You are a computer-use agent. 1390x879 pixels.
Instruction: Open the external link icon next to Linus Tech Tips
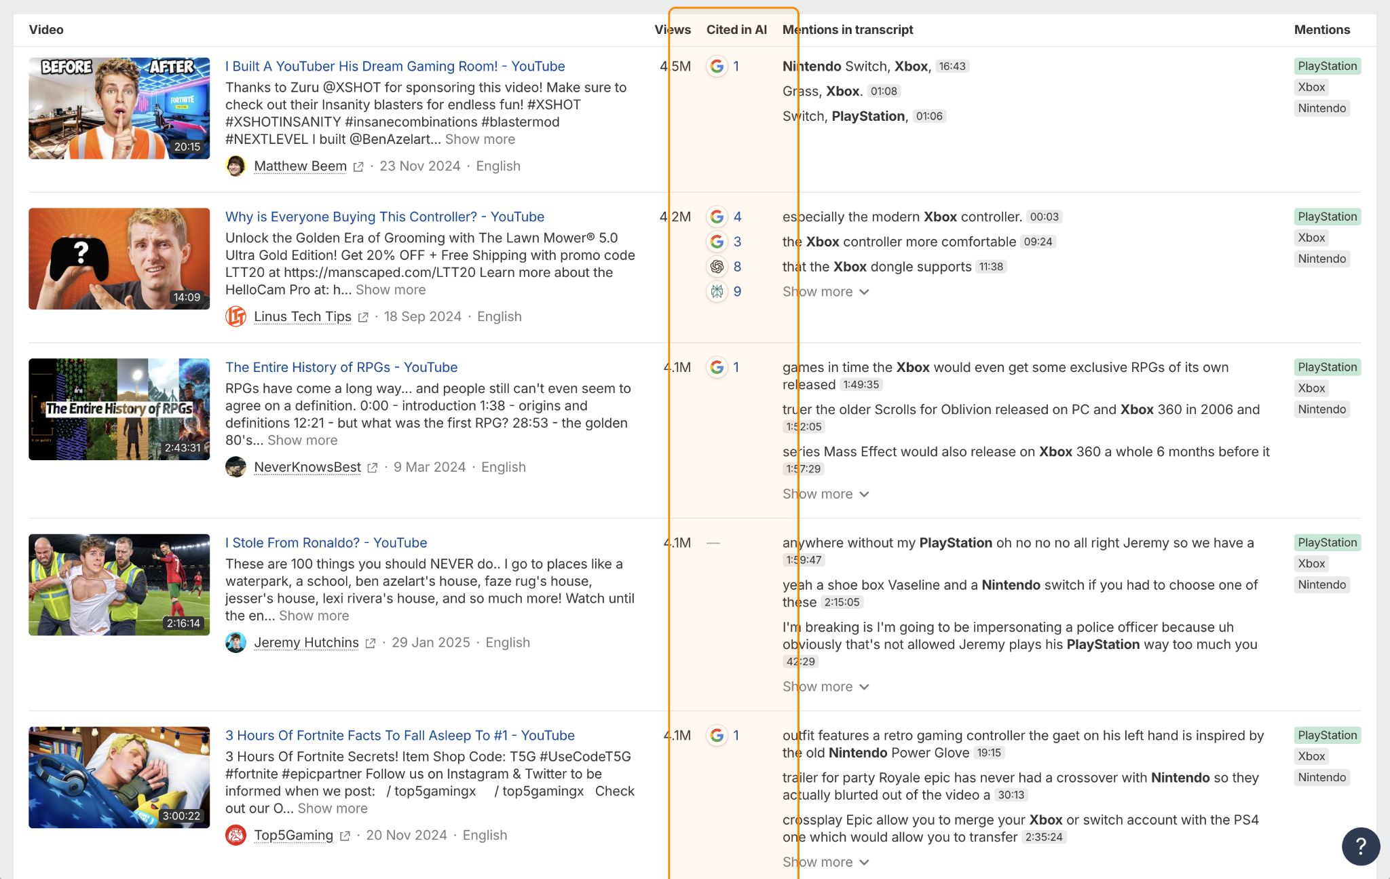point(364,317)
